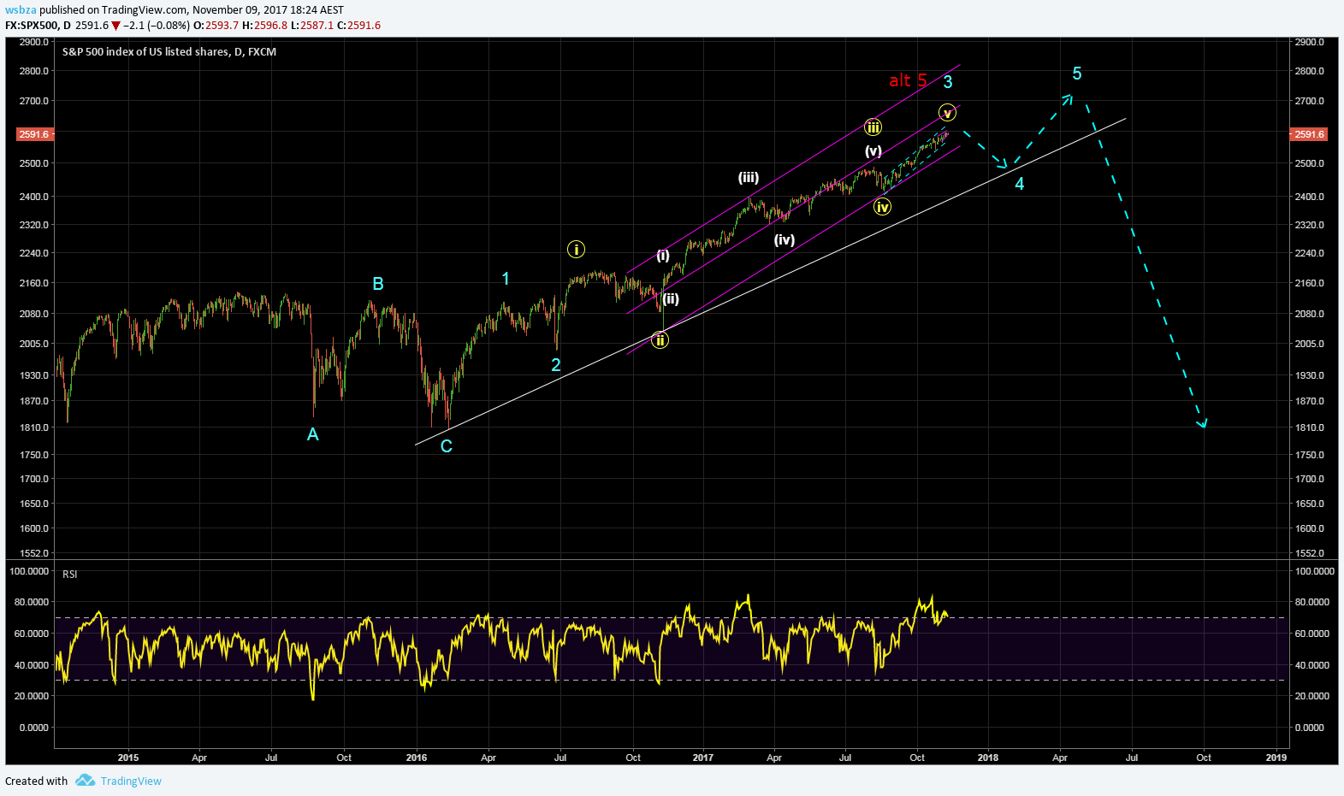Click the cyan wave '1' label
This screenshot has width=1344, height=796.
(x=506, y=279)
